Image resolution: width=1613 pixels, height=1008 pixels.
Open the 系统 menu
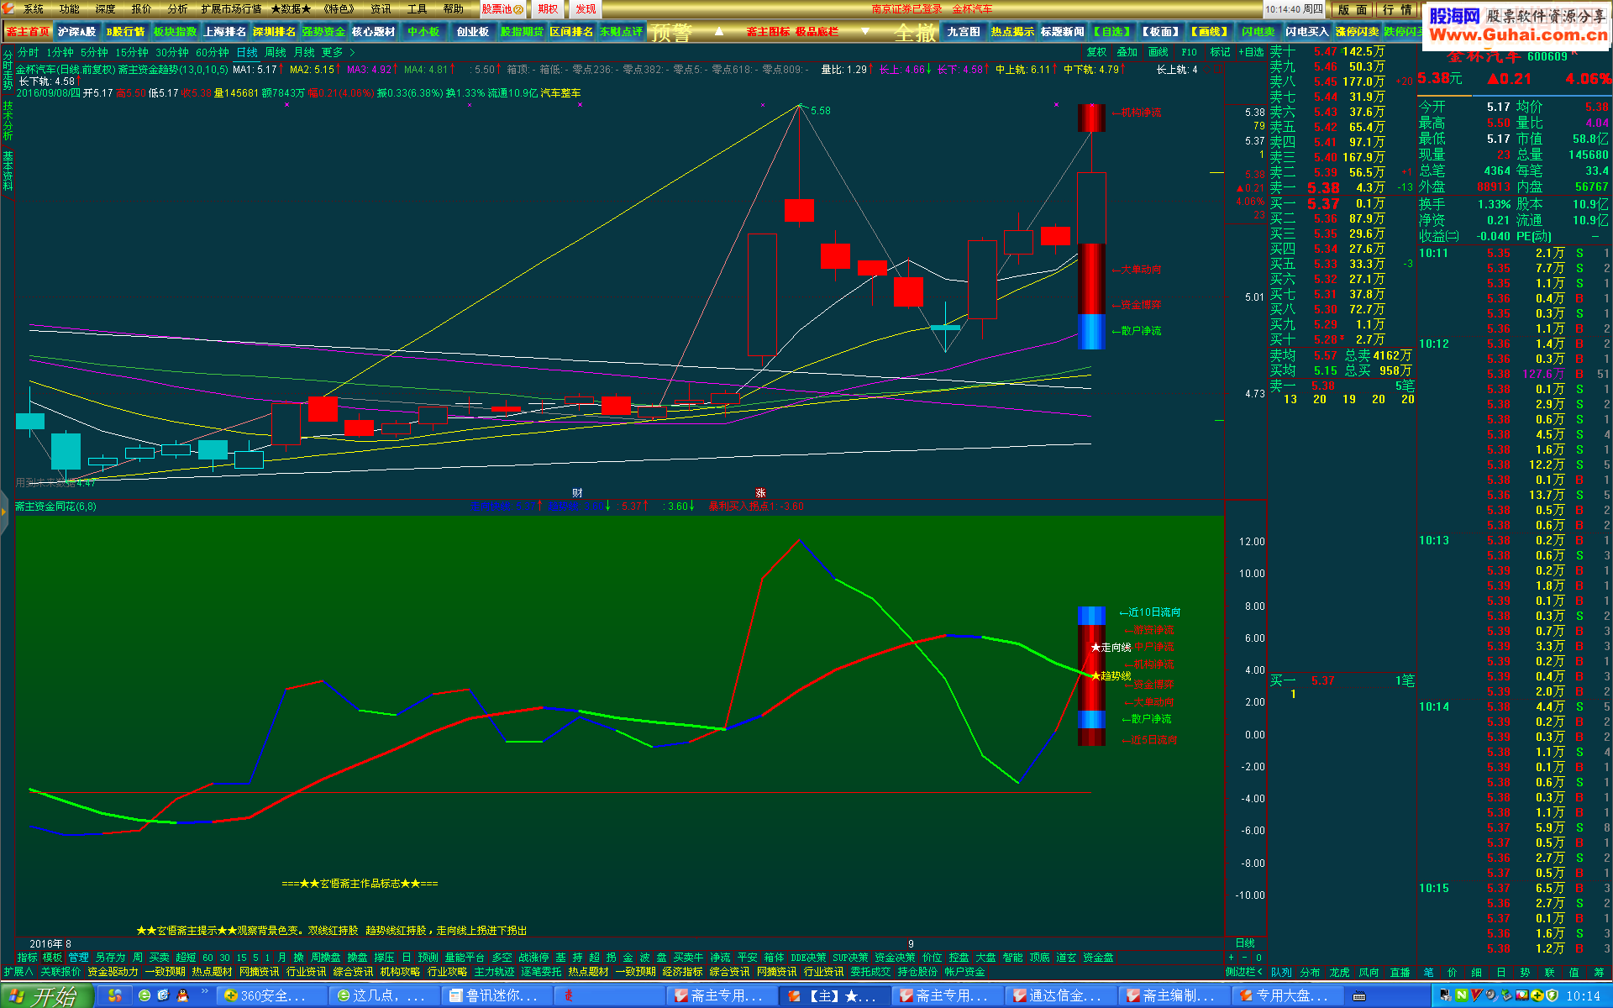pos(33,9)
